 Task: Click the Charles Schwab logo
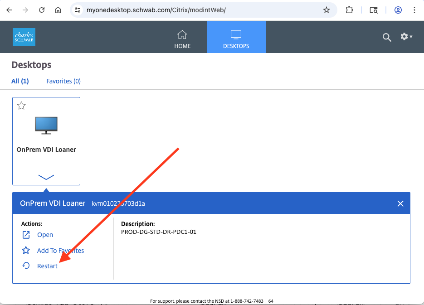point(24,37)
